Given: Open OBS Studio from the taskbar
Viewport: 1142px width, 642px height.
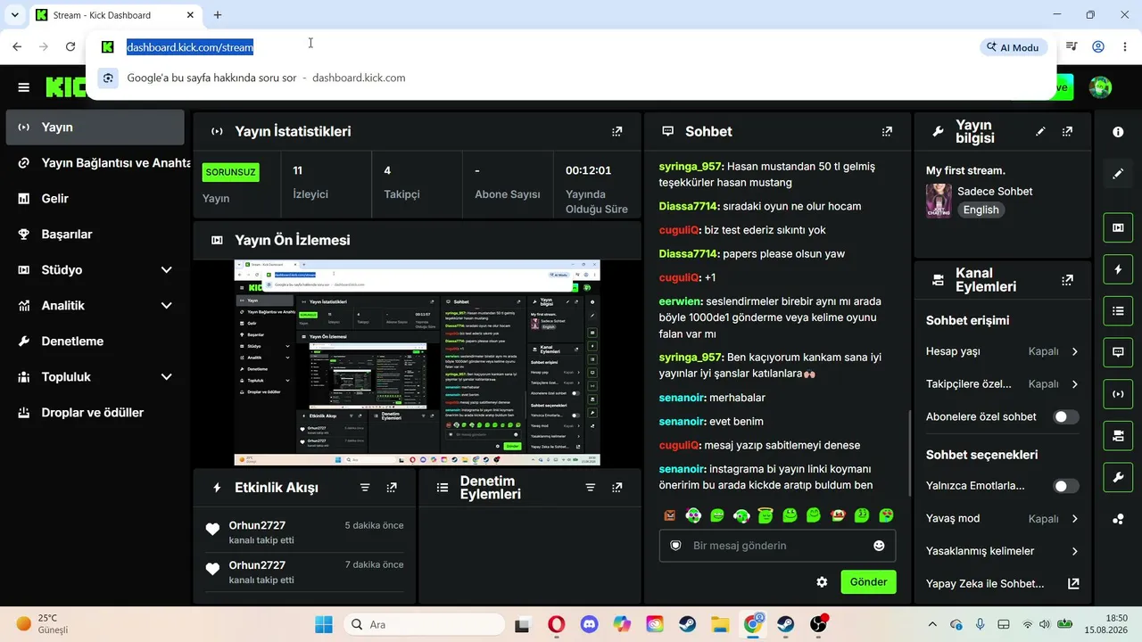Looking at the screenshot, I should coord(818,624).
